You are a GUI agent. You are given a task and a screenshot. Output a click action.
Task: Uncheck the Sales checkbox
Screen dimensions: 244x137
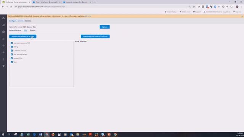point(12,62)
